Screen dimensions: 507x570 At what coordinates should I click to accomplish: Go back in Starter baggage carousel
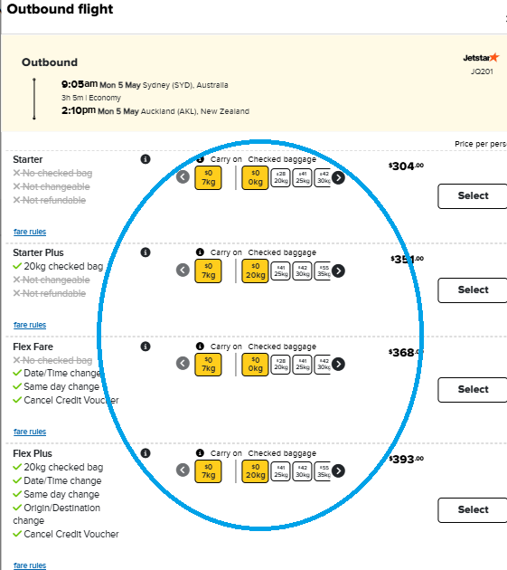tap(183, 177)
